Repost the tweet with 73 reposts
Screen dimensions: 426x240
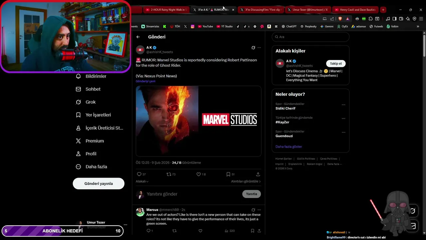[x=171, y=174]
